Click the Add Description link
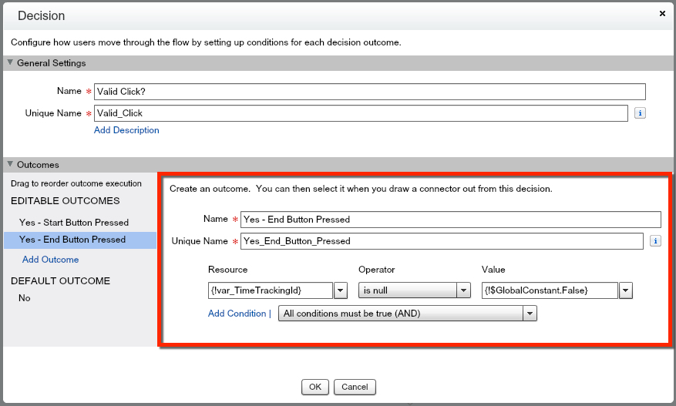Image resolution: width=676 pixels, height=406 pixels. (x=126, y=130)
